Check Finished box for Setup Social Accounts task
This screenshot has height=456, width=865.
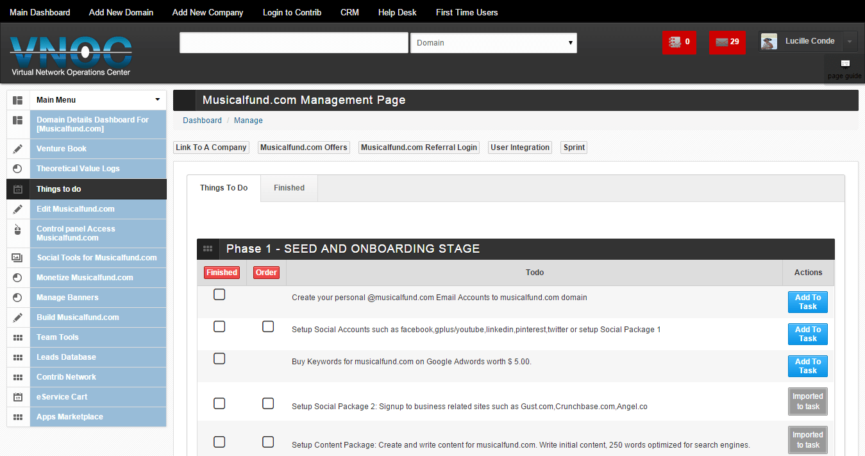click(x=219, y=326)
